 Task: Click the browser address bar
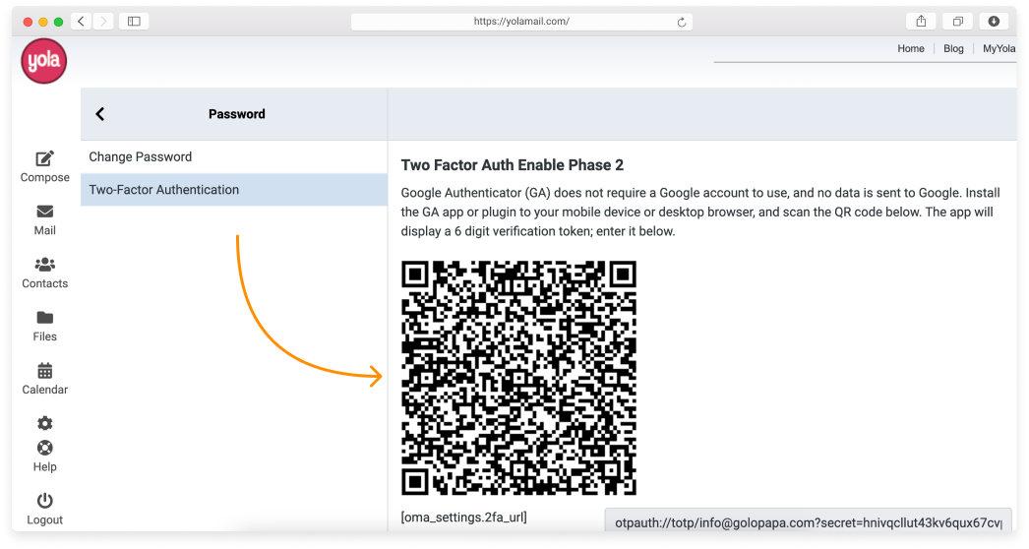click(x=521, y=21)
